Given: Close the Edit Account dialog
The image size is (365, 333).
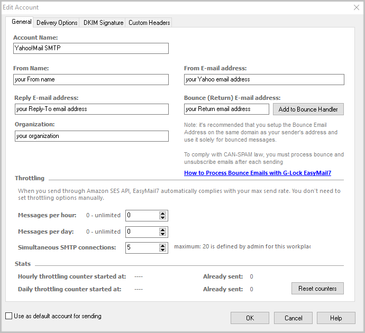Looking at the screenshot, I should (357, 7).
